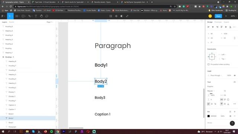This screenshot has height=134, width=238.
Task: Align horizontal centers in the Design panel
Action: pos(213,27)
